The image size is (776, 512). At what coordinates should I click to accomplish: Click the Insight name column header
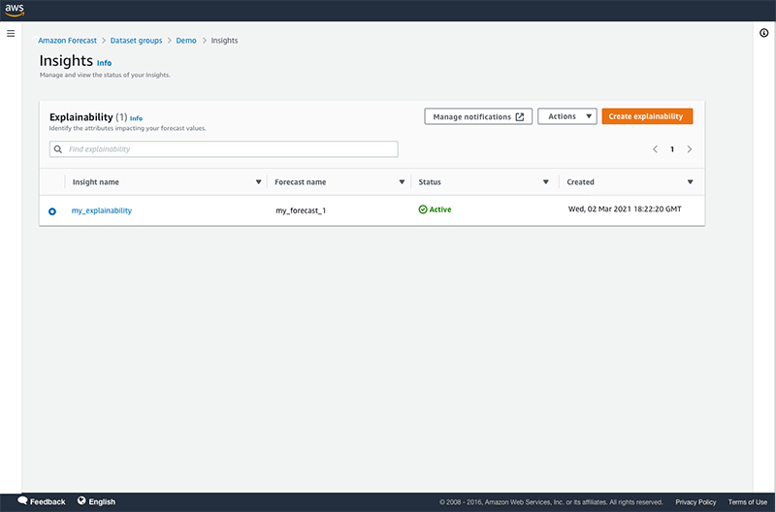(95, 182)
